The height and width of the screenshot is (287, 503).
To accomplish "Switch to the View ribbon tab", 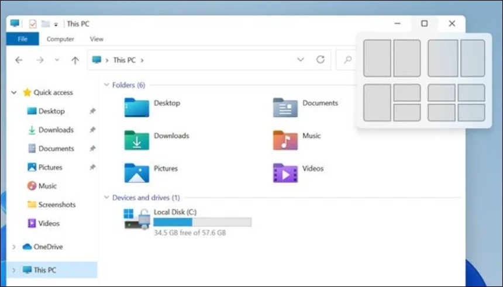I will pos(97,39).
